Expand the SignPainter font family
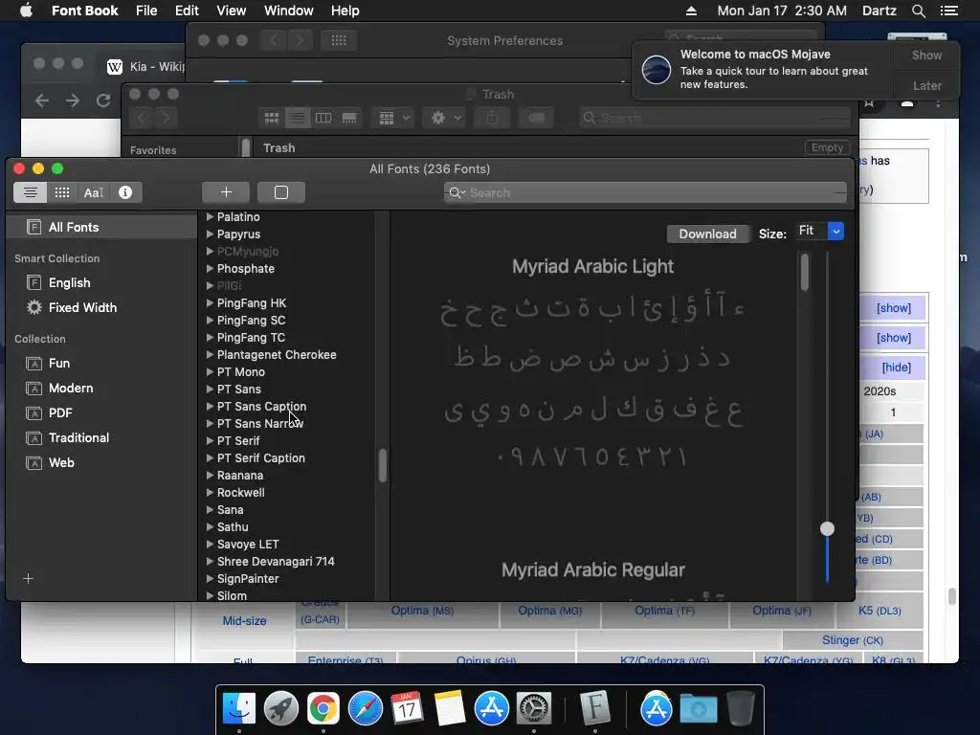Screen dimensions: 980x735 point(210,579)
